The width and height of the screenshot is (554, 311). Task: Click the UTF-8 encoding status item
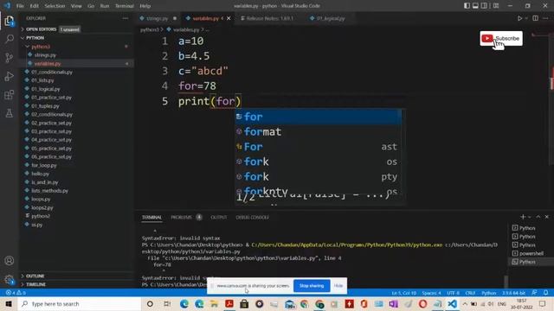click(453, 293)
